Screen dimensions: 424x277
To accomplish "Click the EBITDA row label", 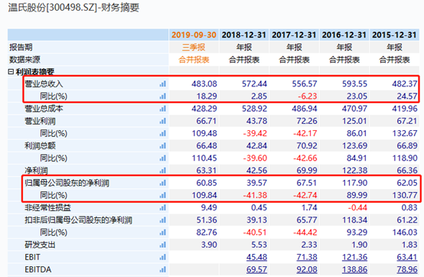I will 38,269.
